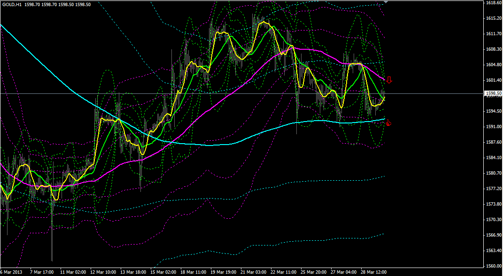
Task: Click the 7 Mar 17:00 time label
Action: pos(42,272)
